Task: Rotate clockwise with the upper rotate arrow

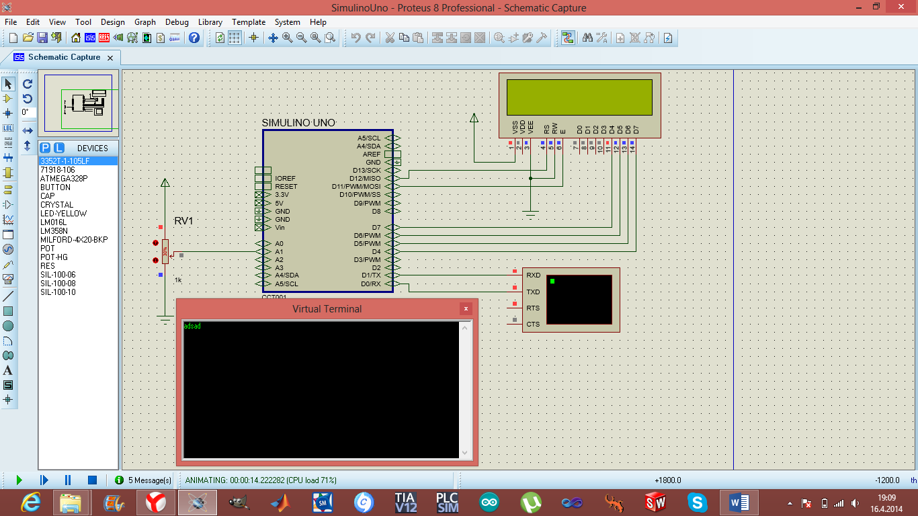Action: click(x=28, y=84)
